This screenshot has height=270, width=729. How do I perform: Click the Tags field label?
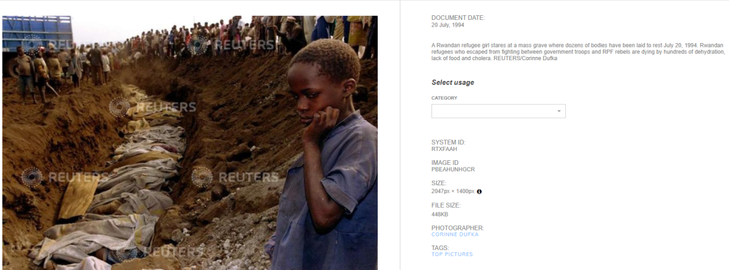coord(440,247)
